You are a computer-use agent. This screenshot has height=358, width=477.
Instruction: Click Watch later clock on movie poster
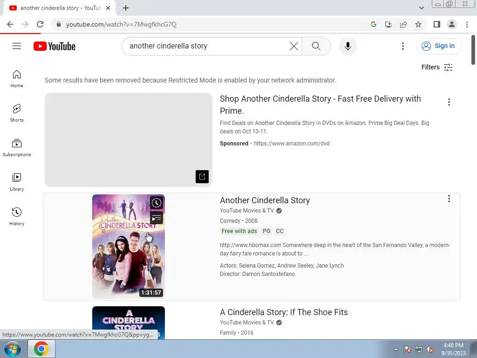157,203
